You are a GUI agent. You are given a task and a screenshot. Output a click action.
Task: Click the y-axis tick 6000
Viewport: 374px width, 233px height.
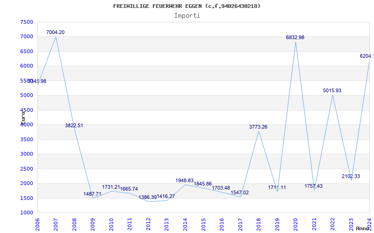pos(27,66)
